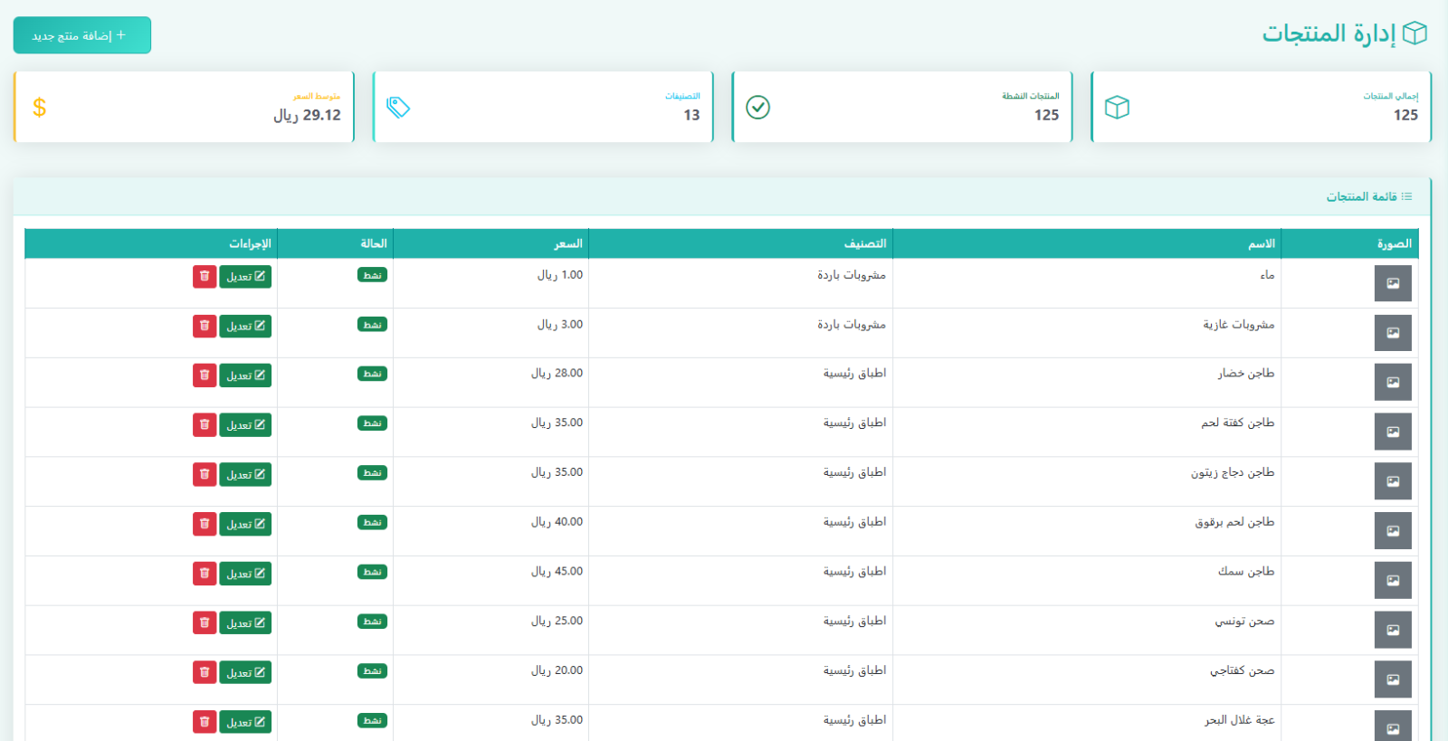Delete the طاجن خضار product

pos(205,375)
